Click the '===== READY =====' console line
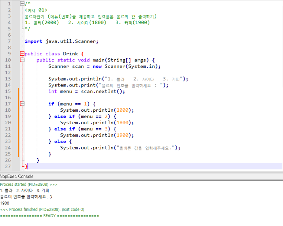This screenshot has width=283, height=226. [x=49, y=216]
